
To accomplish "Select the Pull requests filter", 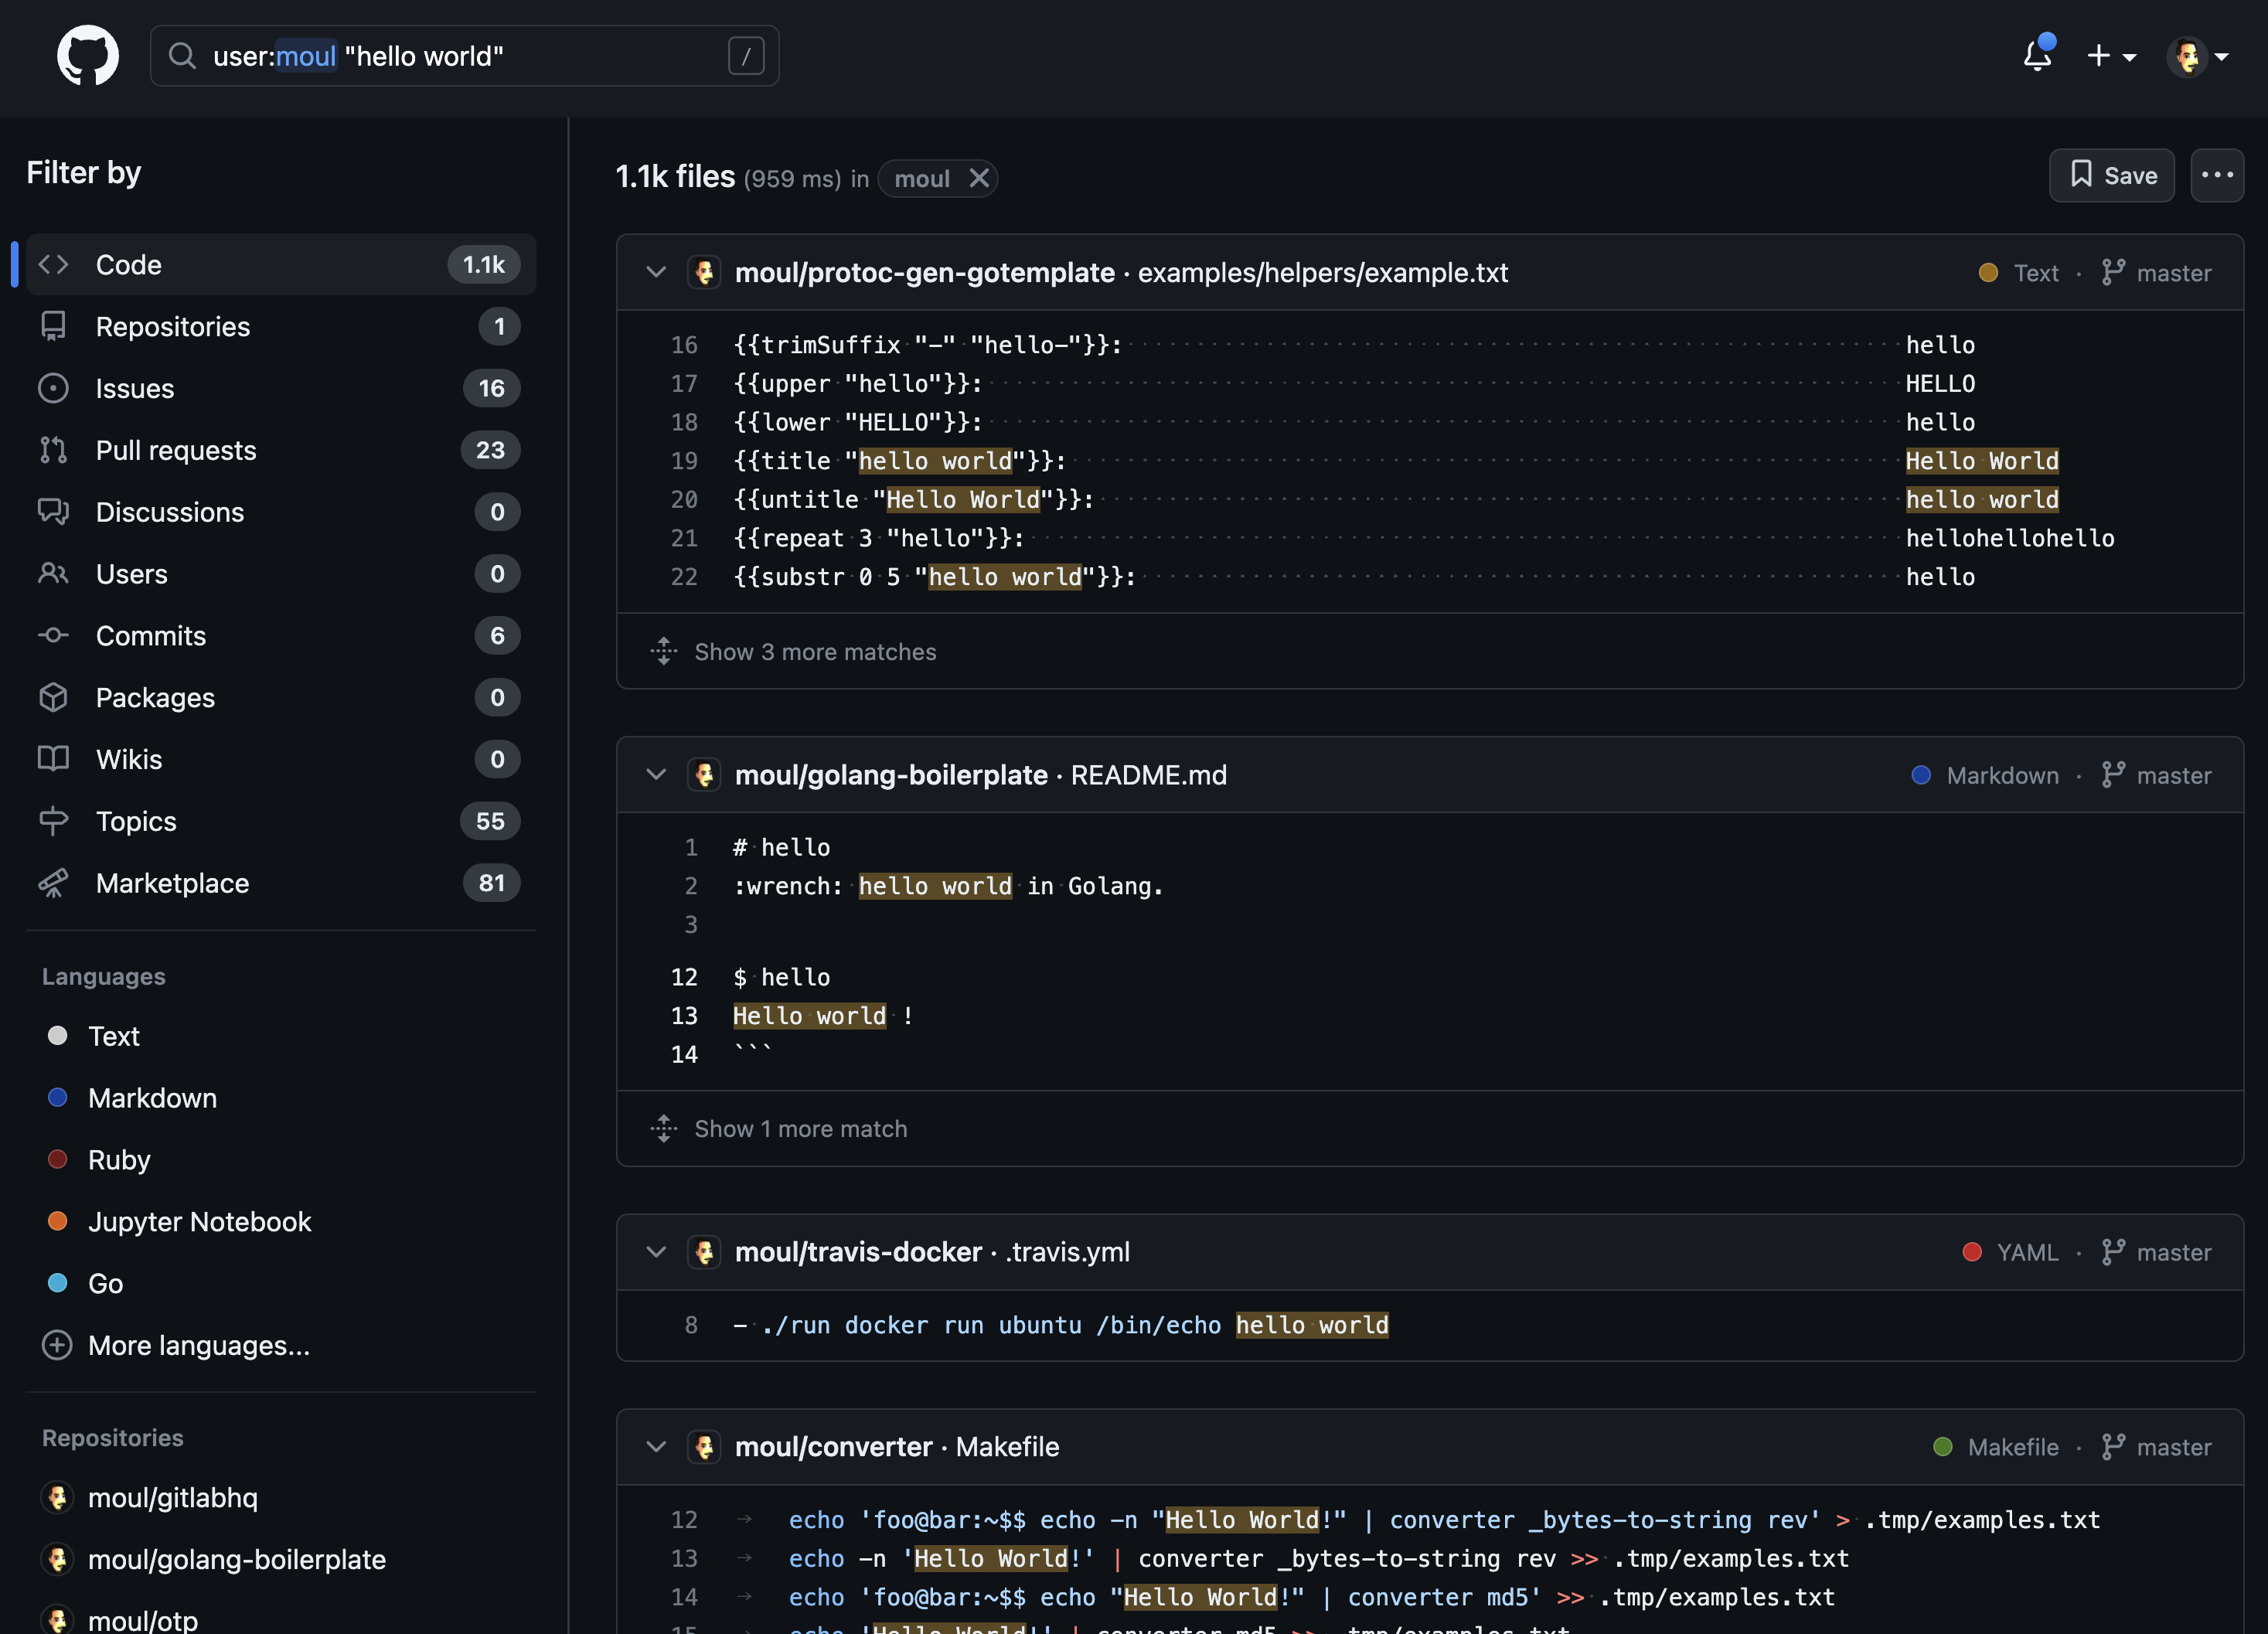I will coord(281,450).
